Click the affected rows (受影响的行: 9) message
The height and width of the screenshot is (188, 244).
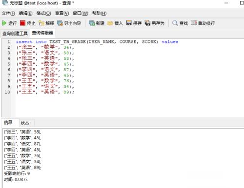tap(17, 173)
